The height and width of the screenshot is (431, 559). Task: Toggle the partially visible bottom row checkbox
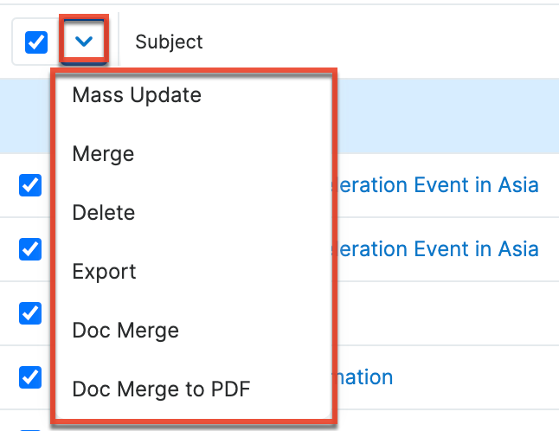[30, 428]
